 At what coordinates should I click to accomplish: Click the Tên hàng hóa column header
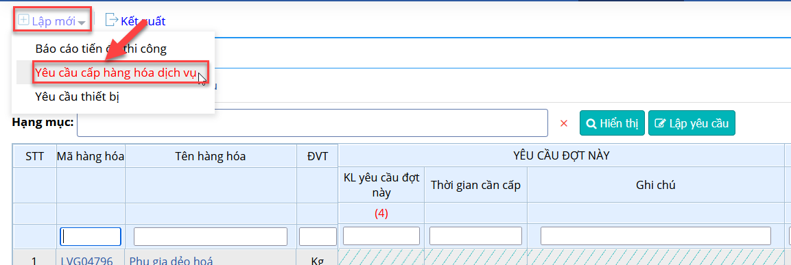[211, 156]
